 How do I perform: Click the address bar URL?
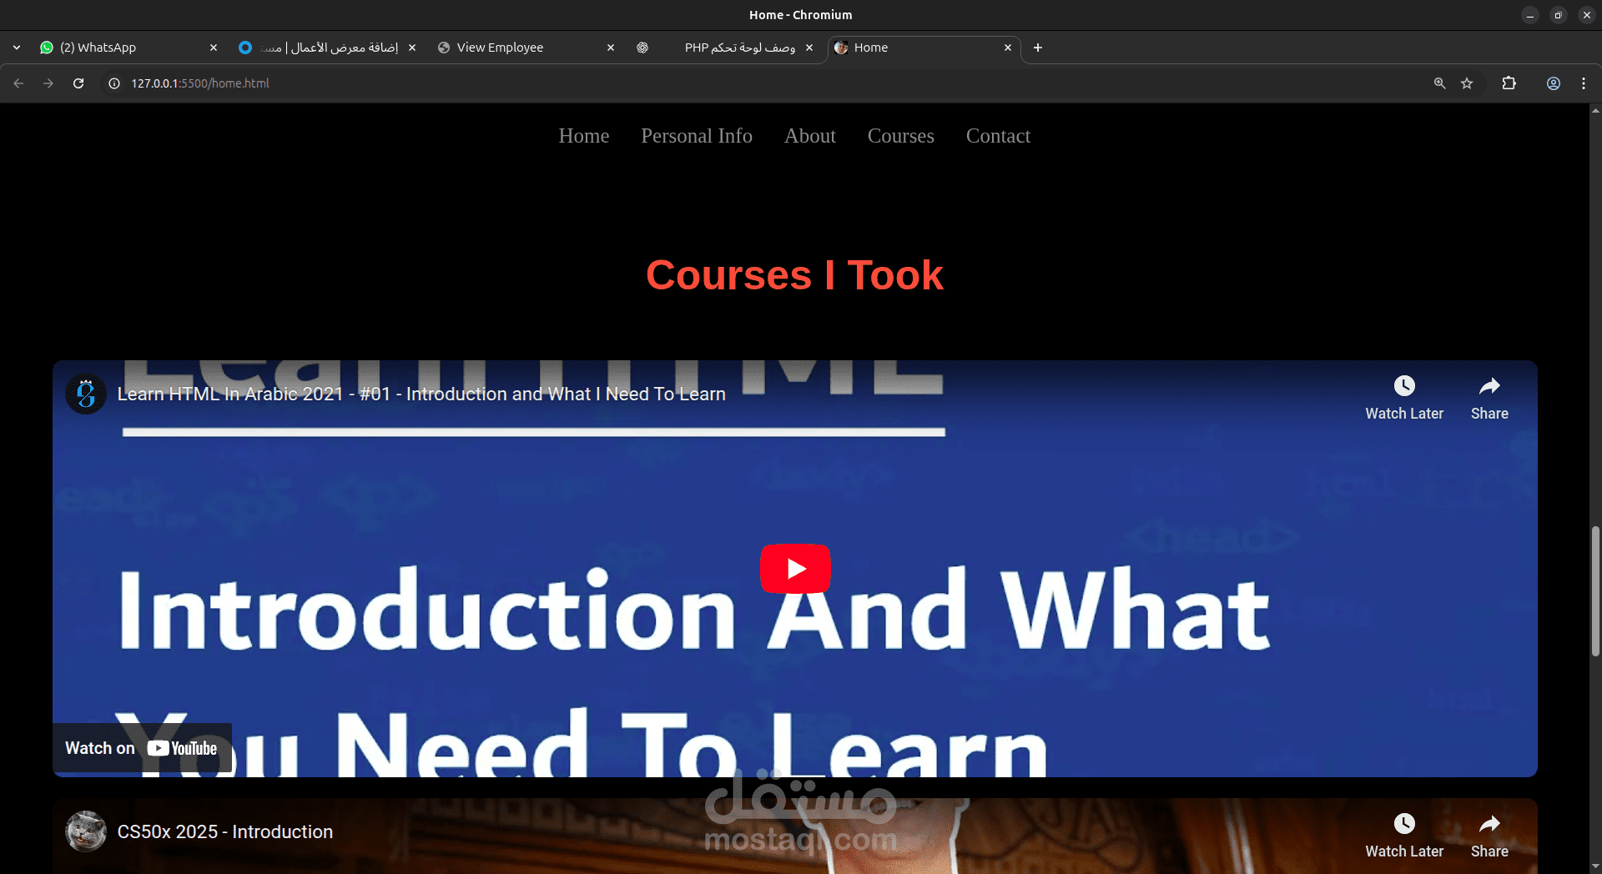coord(200,83)
